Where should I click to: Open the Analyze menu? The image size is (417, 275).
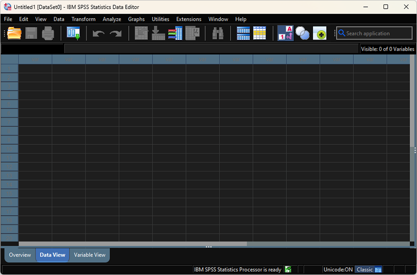coord(112,19)
